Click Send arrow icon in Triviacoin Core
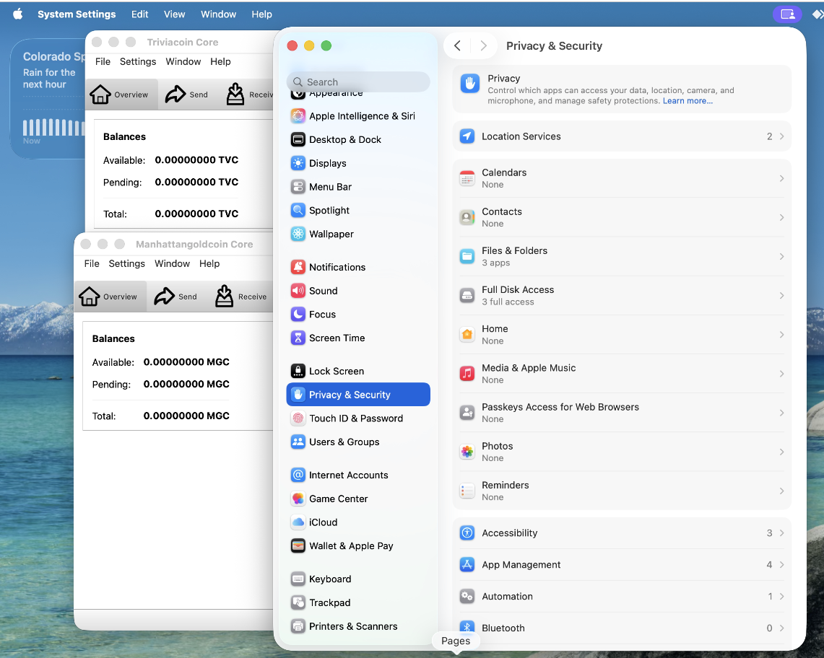The height and width of the screenshot is (658, 824). tap(175, 95)
